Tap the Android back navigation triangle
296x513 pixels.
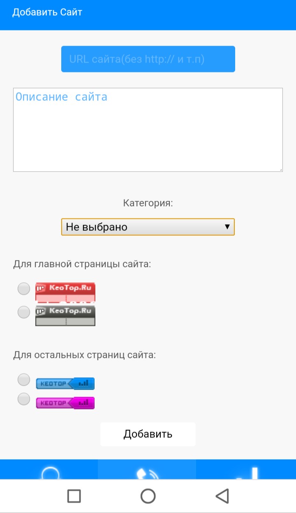point(222,496)
